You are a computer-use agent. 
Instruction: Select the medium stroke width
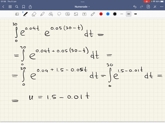coord(129,14)
